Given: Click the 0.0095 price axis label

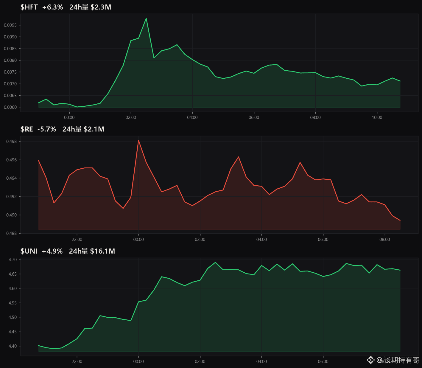Looking at the screenshot, I should tap(10, 25).
